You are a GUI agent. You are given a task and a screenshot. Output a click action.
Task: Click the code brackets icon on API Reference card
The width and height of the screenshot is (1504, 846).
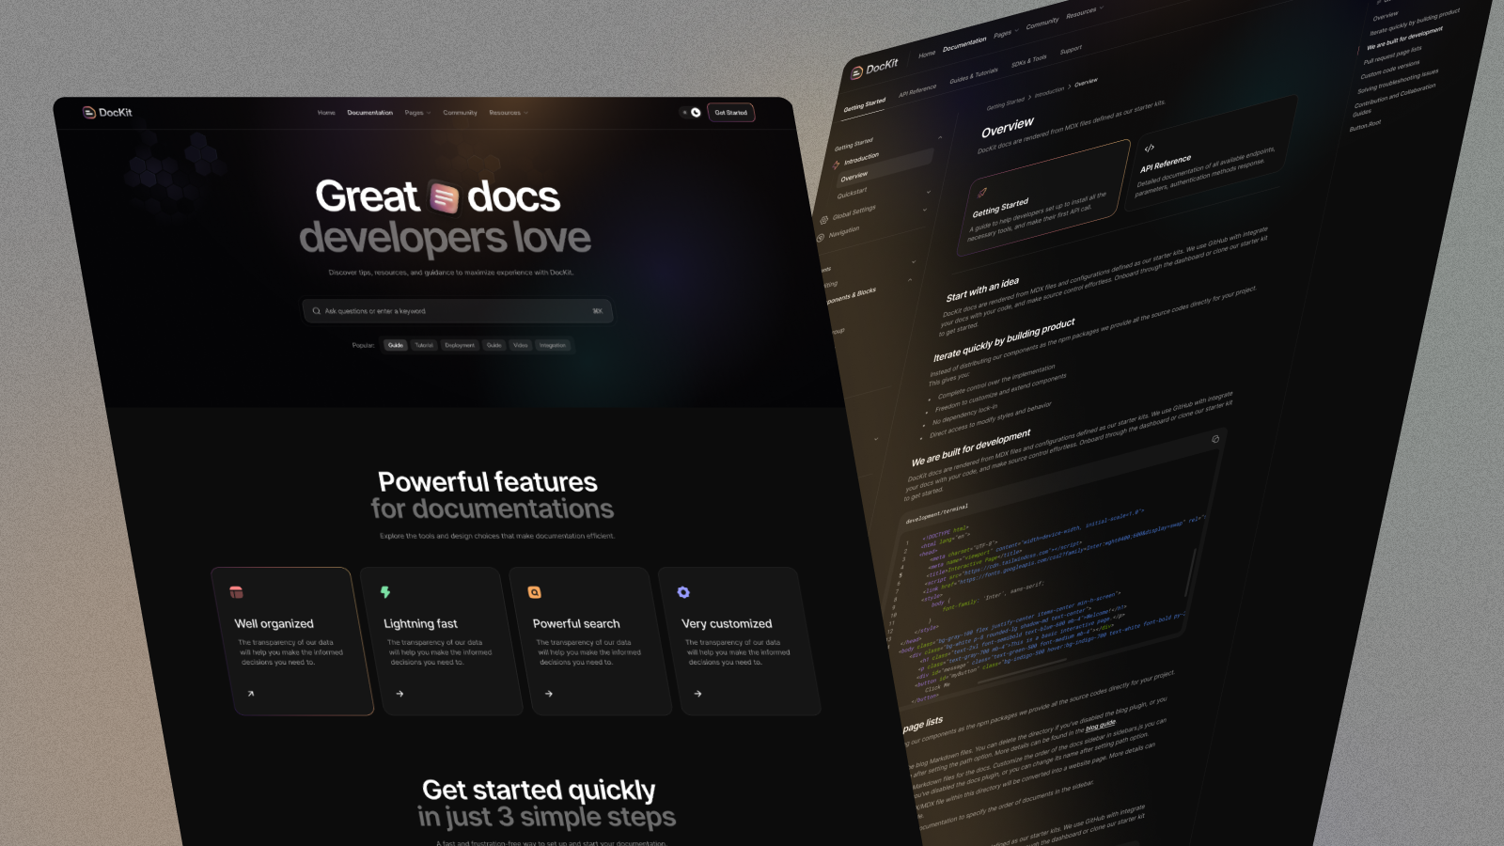click(x=1149, y=148)
